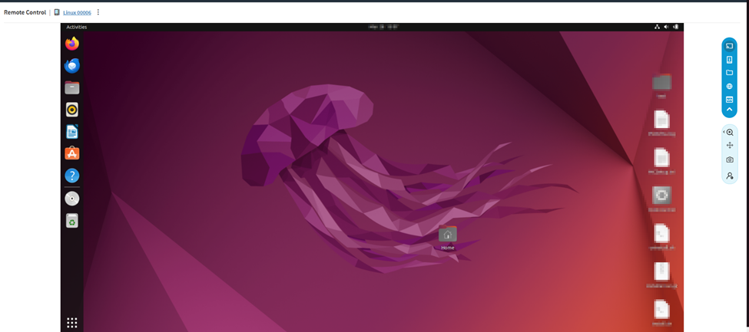
Task: Launch Rhythmbox music player
Action: (72, 110)
